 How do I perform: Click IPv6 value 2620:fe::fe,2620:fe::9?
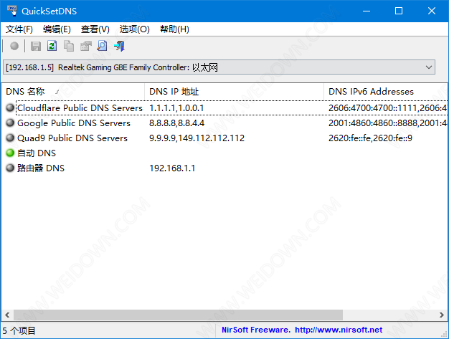click(370, 138)
